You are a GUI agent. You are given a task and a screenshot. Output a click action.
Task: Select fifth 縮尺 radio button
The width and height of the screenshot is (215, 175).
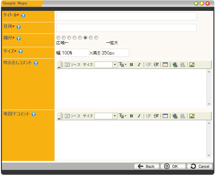coord(80,38)
